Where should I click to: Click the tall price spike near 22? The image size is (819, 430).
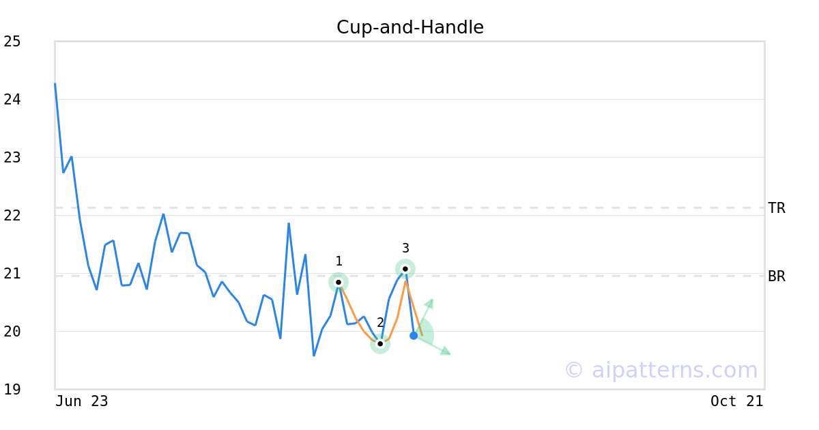pyautogui.click(x=289, y=223)
